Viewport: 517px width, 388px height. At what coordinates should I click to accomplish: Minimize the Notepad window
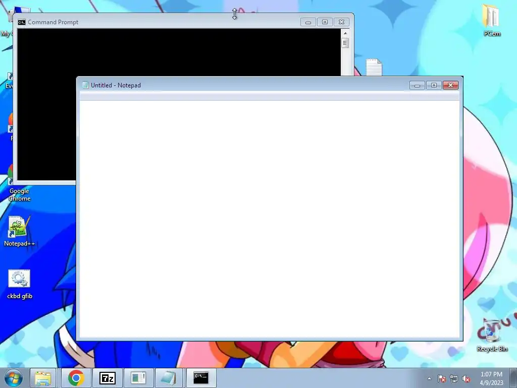tap(417, 85)
